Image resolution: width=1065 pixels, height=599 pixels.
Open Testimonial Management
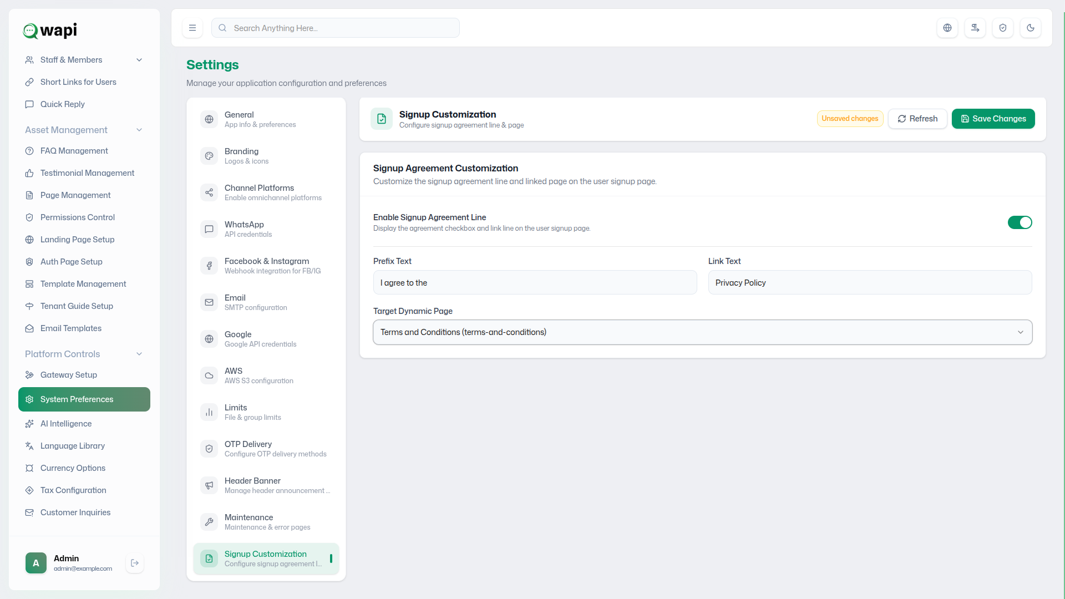coord(84,173)
